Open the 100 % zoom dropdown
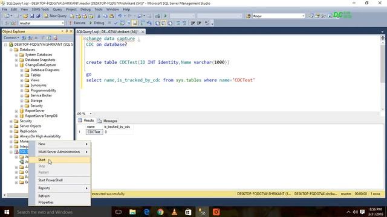Image resolution: width=387 pixels, height=217 pixels. tap(91, 114)
